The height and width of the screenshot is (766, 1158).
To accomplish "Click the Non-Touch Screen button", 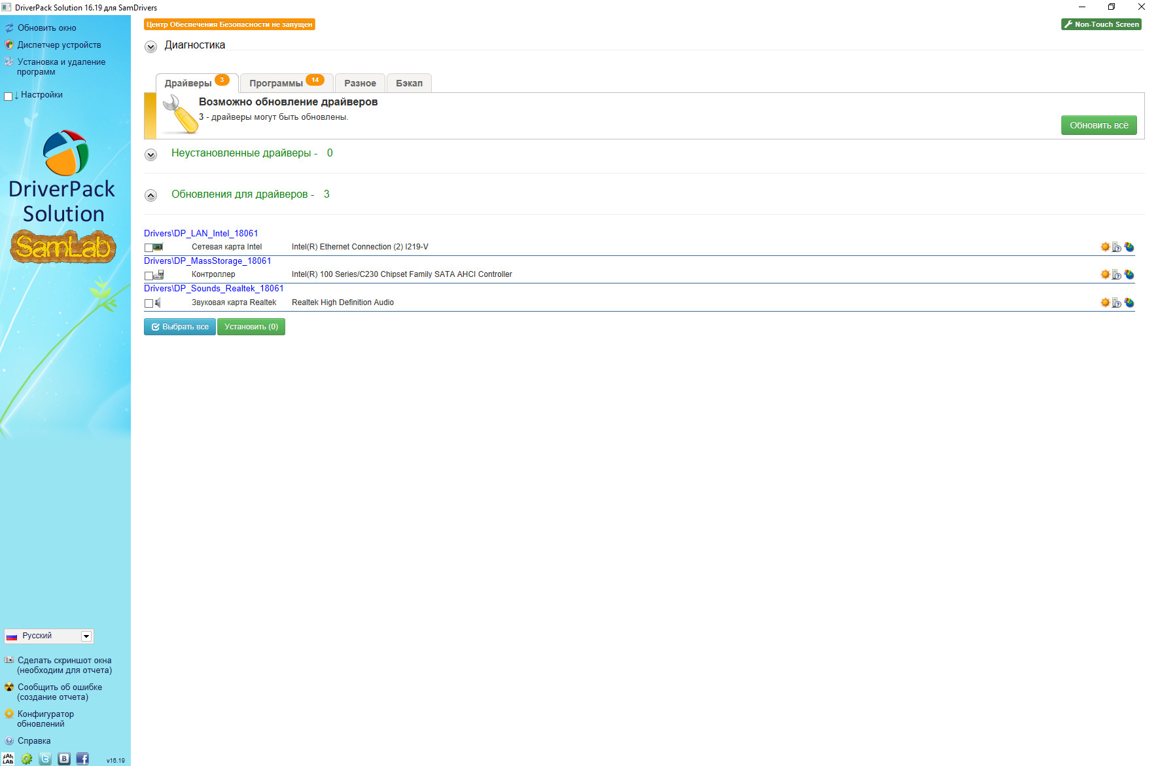I will pyautogui.click(x=1101, y=24).
